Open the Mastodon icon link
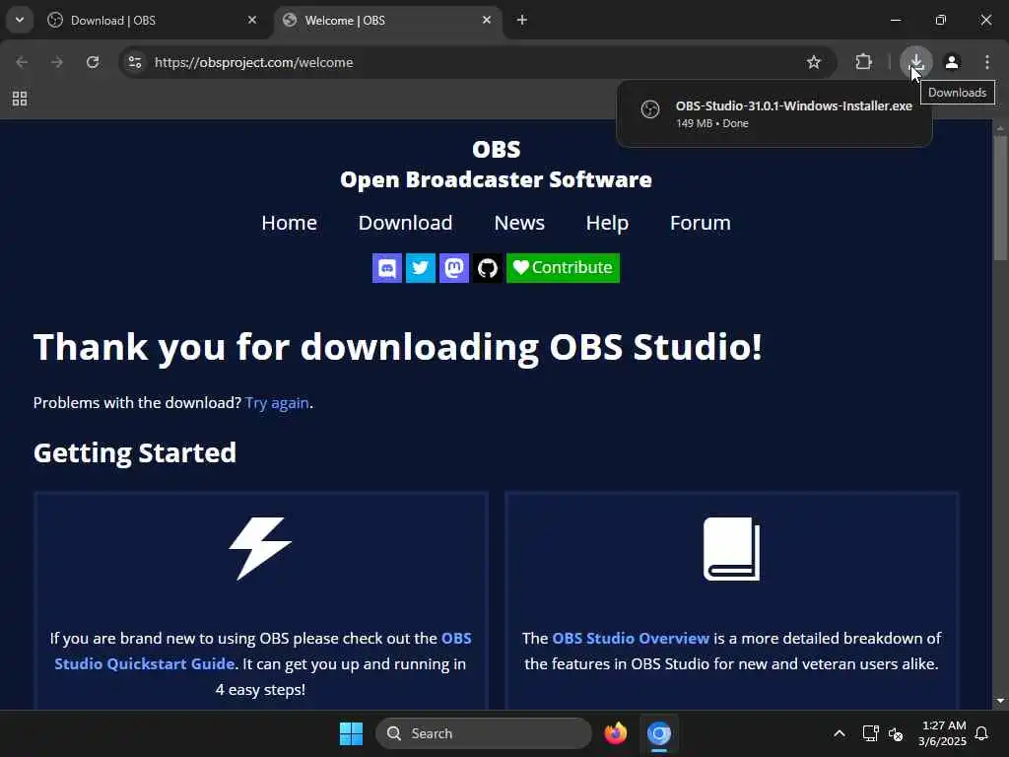The image size is (1009, 757). [x=453, y=268]
